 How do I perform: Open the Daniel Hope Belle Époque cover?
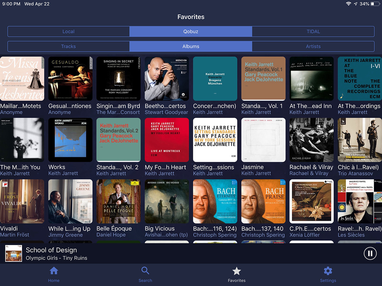[x=118, y=201]
